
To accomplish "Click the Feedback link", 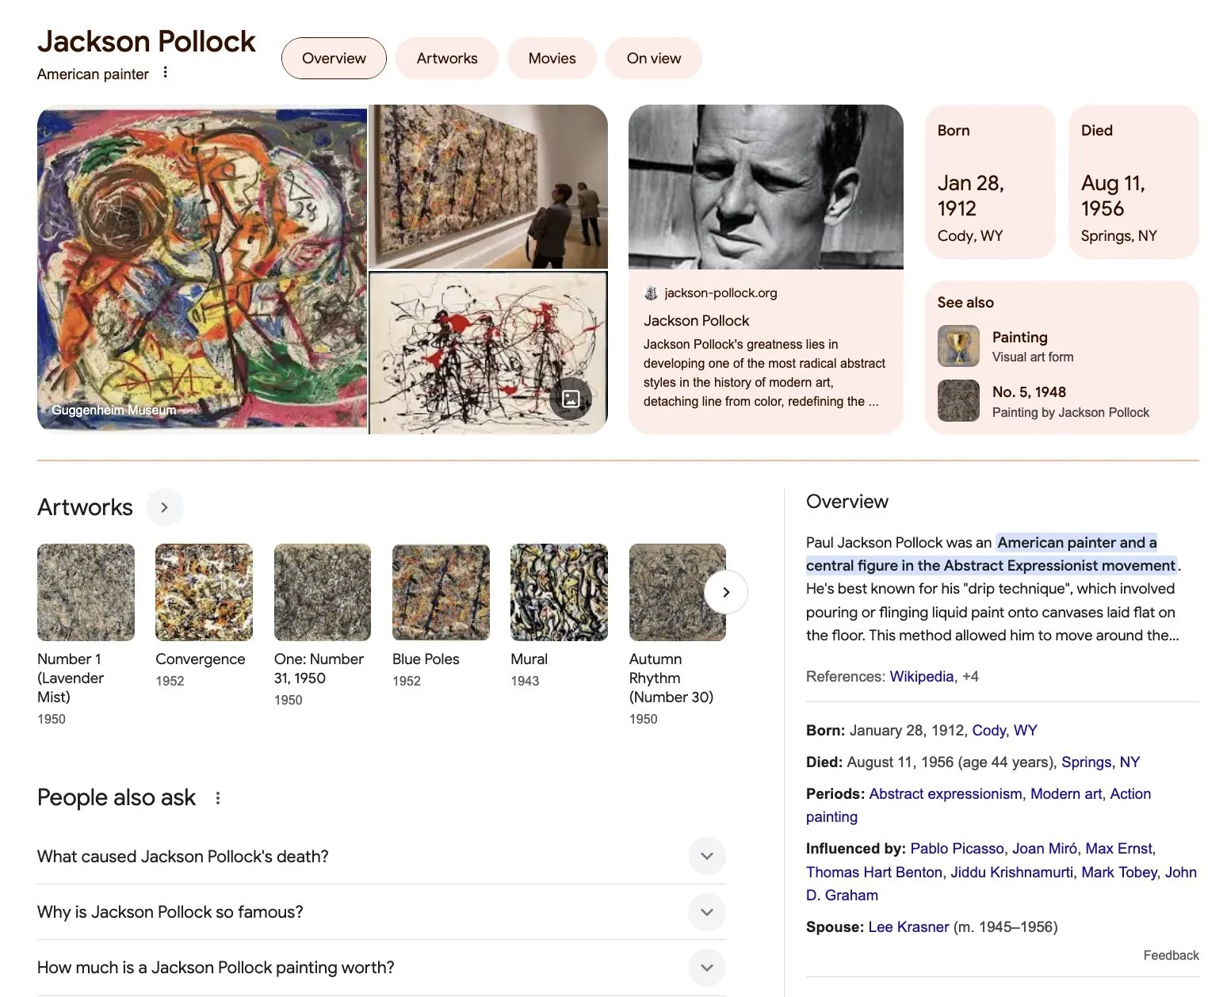I will coord(1171,956).
